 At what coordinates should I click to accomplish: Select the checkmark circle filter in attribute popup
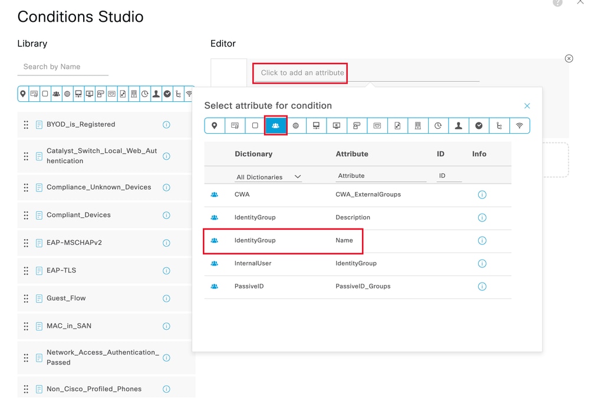point(479,125)
